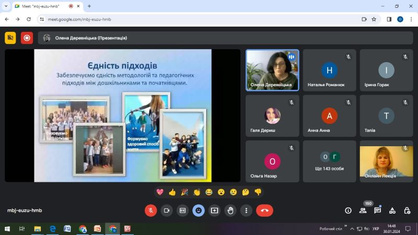Start presenting your screen
The width and height of the screenshot is (418, 235).
(x=214, y=210)
